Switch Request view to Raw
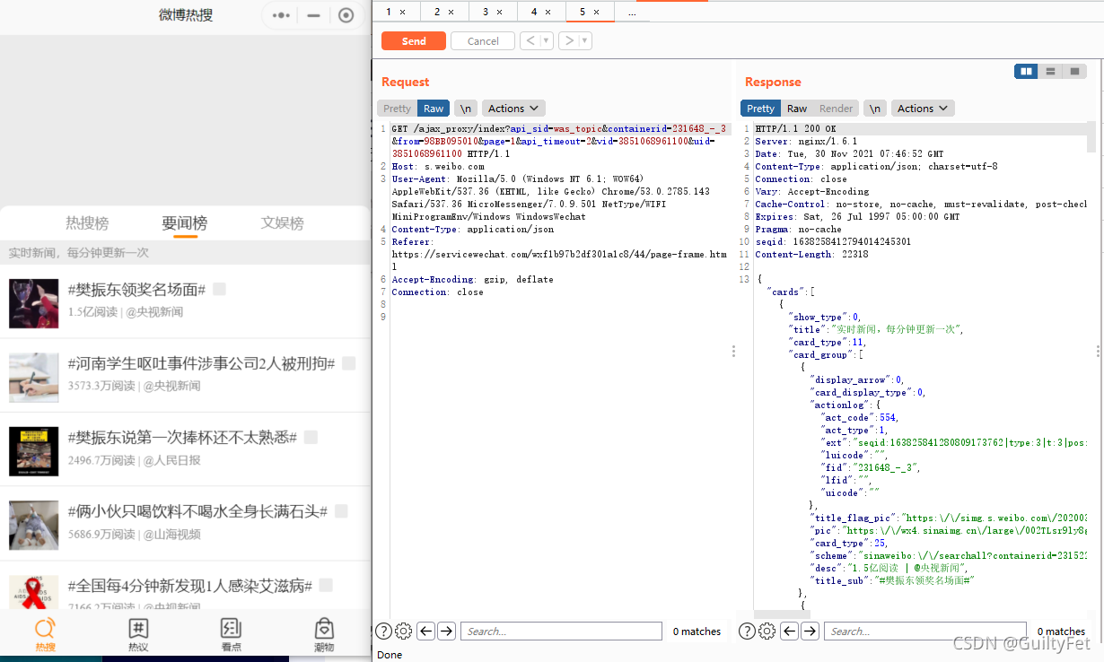 pyautogui.click(x=434, y=109)
